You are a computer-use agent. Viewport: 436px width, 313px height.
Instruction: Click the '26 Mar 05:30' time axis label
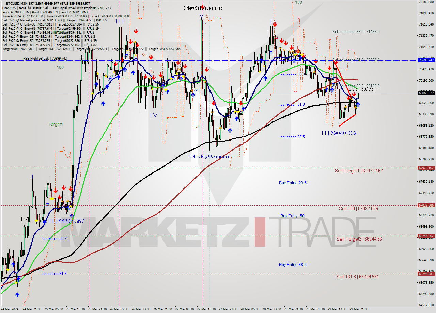click(118, 310)
